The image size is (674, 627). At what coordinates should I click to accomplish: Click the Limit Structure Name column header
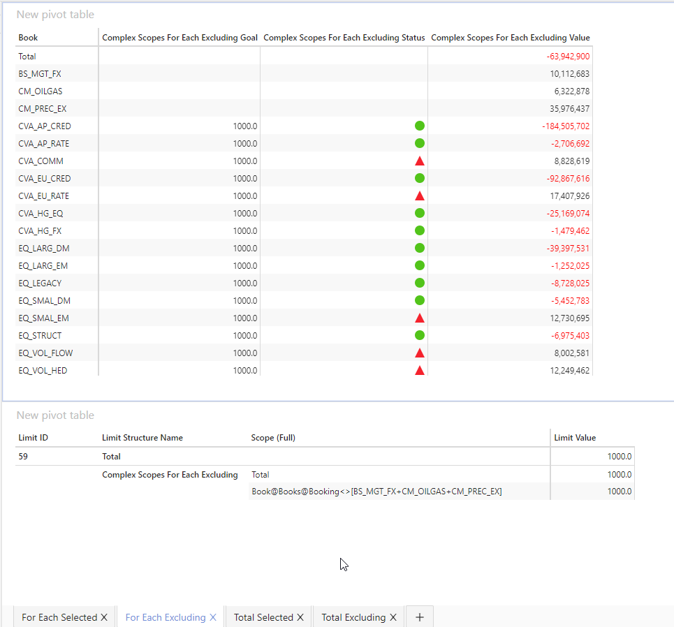(142, 438)
